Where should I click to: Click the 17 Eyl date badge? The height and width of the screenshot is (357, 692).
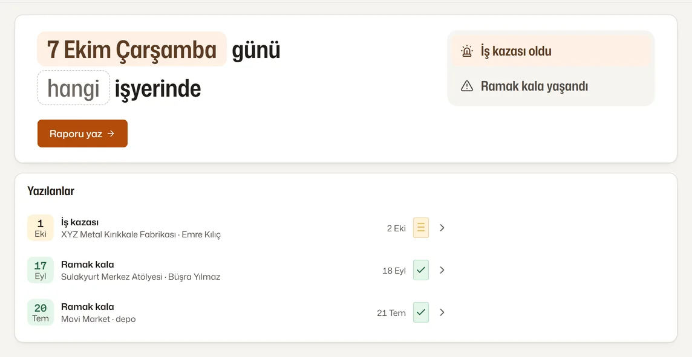[x=41, y=270]
